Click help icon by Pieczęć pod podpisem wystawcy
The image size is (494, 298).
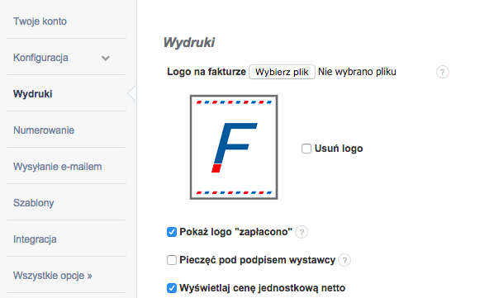[344, 260]
